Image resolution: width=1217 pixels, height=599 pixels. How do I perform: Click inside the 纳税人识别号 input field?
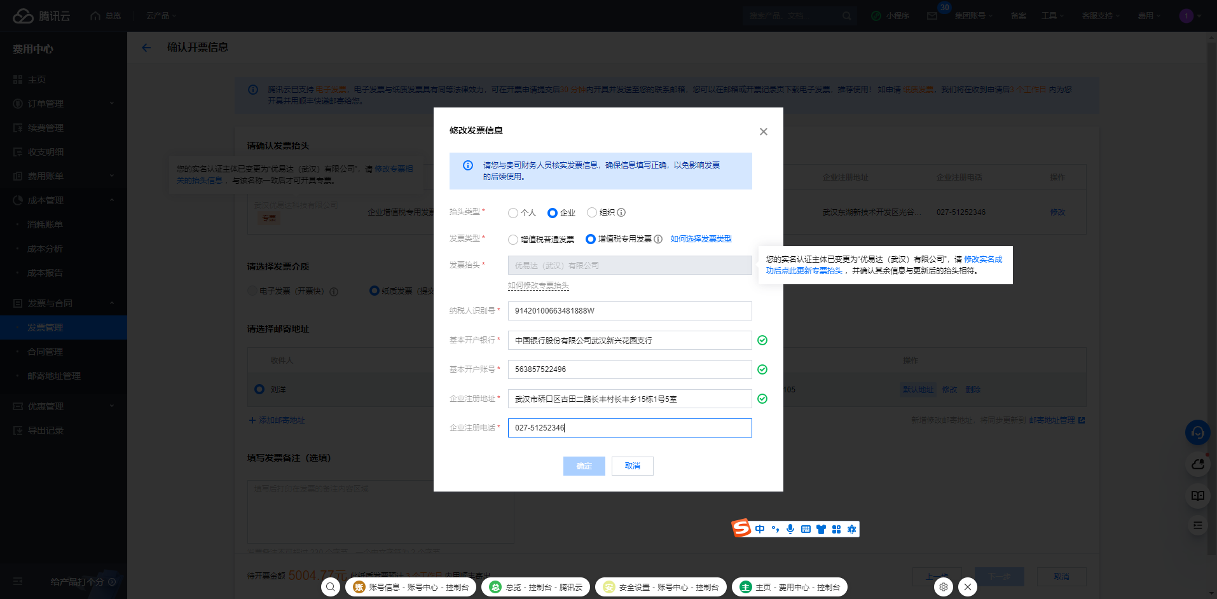coord(629,311)
